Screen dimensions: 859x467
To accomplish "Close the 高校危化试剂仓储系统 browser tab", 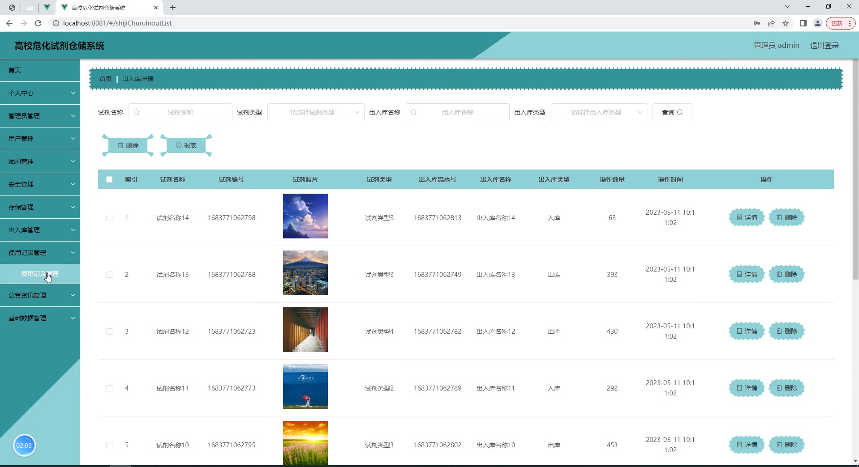I will coord(156,8).
